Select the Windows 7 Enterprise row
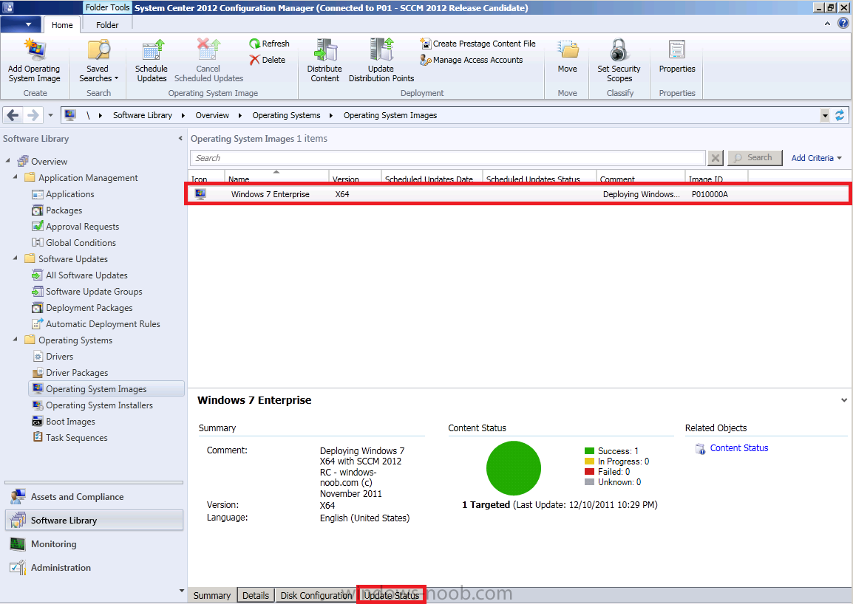Image resolution: width=853 pixels, height=604 pixels. click(518, 194)
